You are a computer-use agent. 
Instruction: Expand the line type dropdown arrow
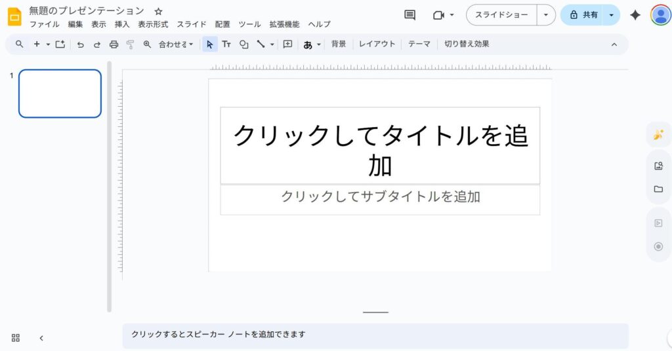pos(272,44)
